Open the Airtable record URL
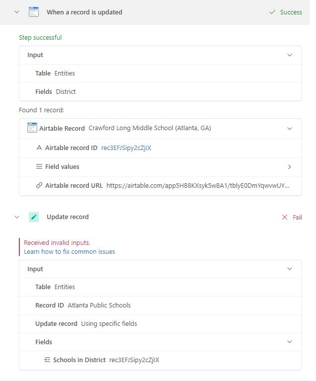Viewport: 316px width, 381px height. pyautogui.click(x=198, y=186)
